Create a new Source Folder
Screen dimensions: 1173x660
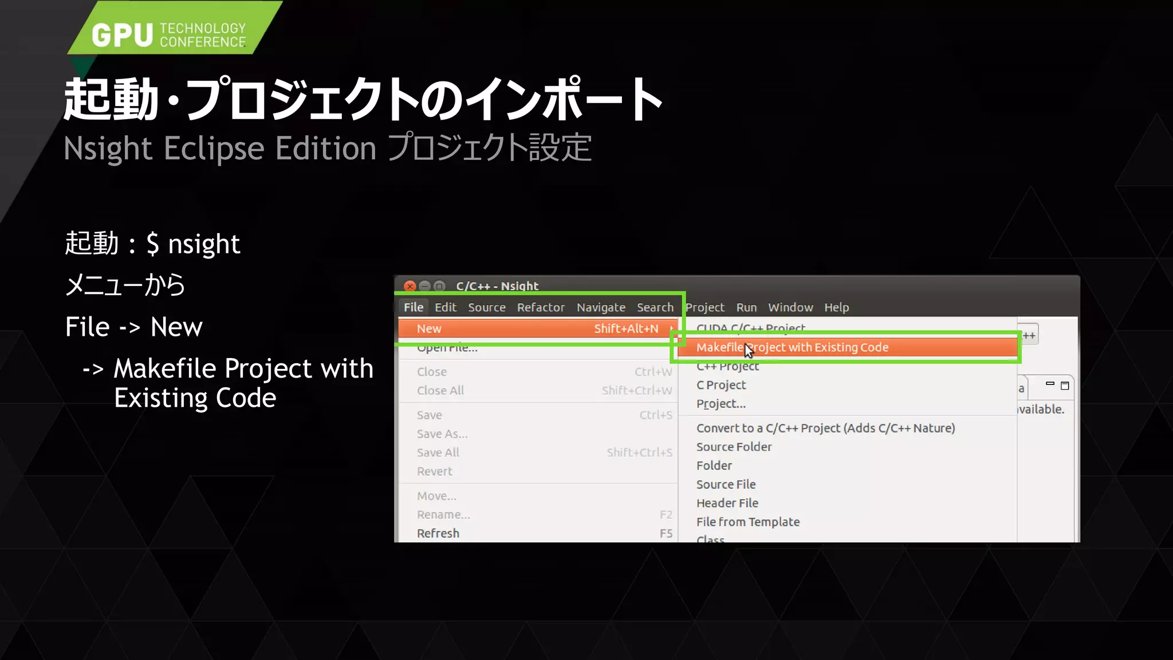(734, 447)
